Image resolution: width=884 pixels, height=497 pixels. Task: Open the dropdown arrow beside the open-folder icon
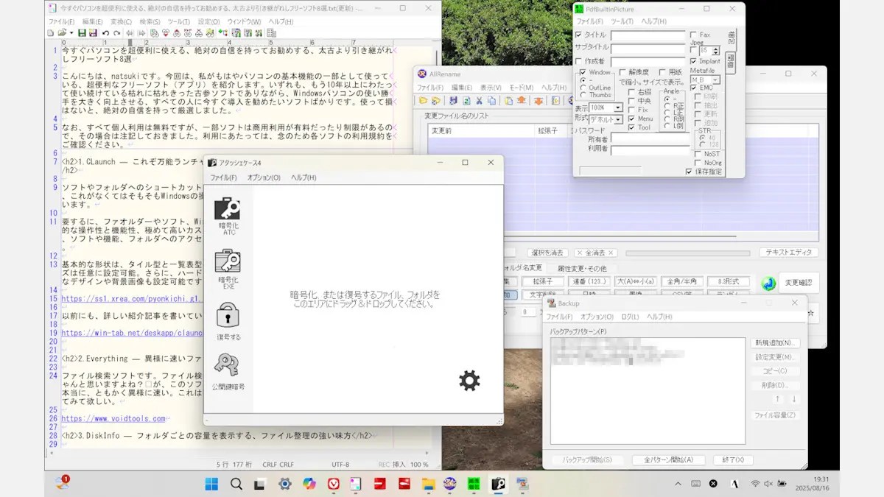(x=70, y=33)
